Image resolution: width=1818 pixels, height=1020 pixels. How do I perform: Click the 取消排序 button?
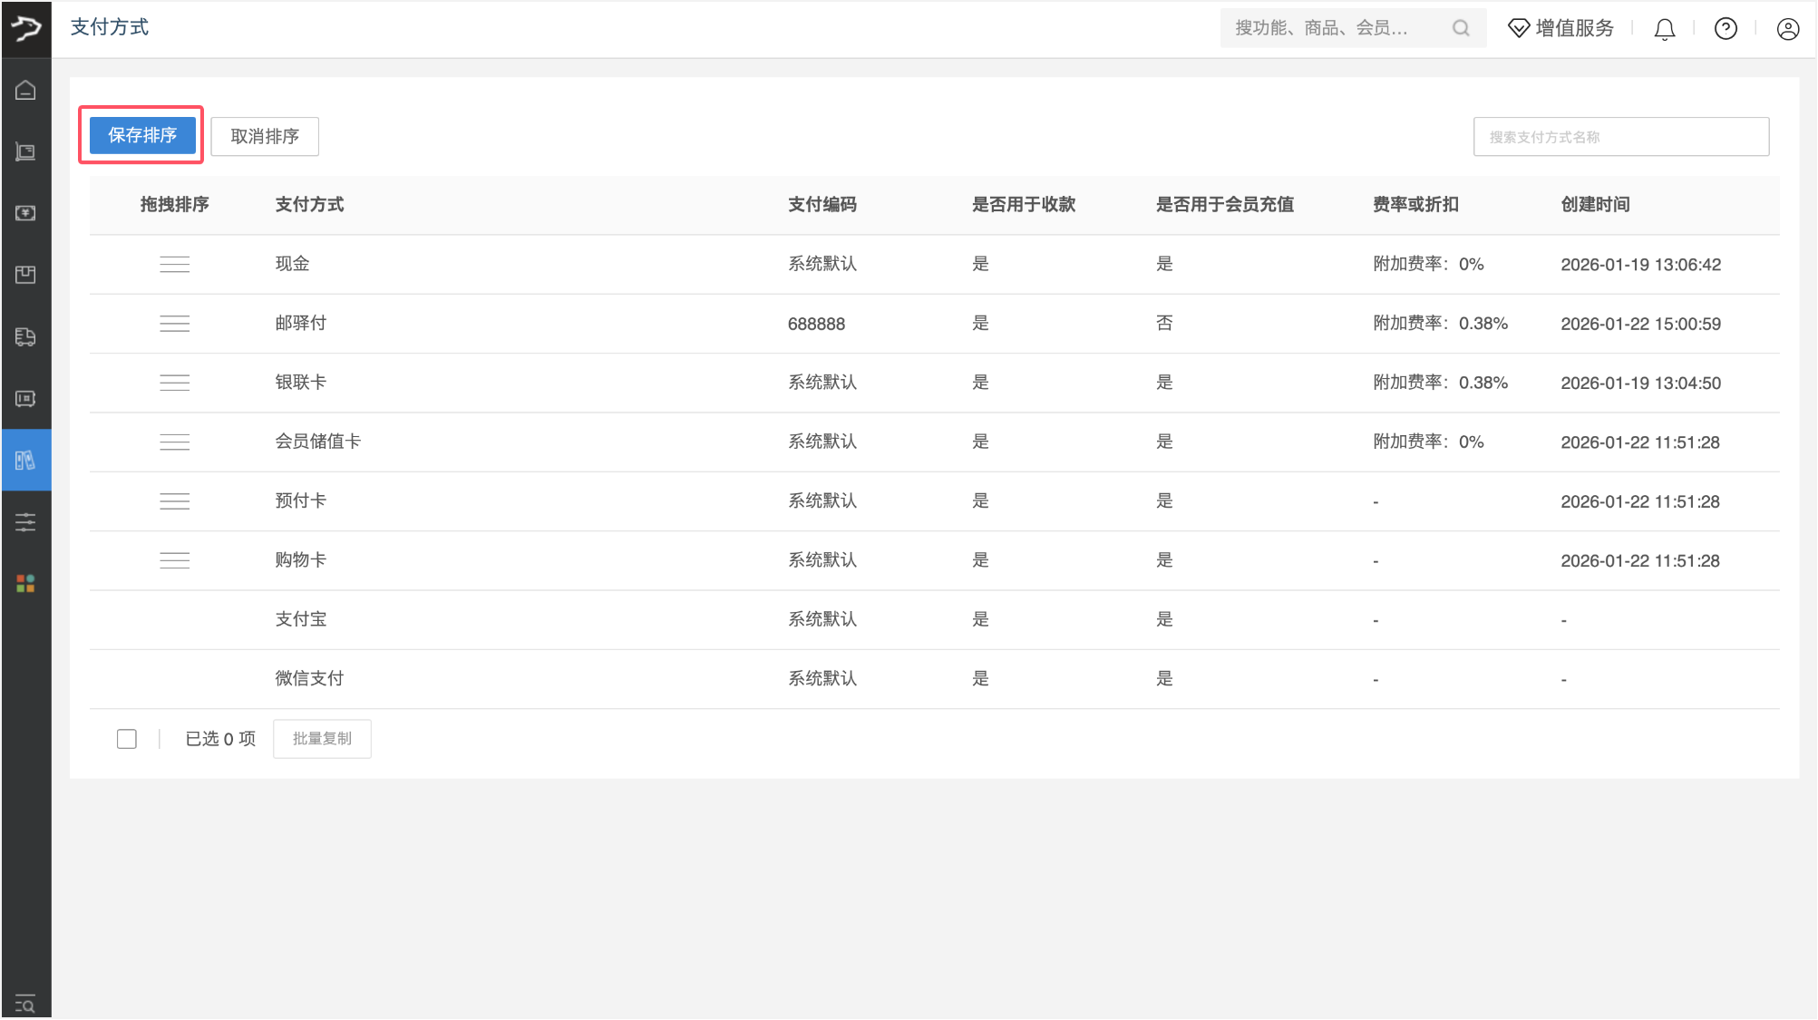[x=265, y=136]
